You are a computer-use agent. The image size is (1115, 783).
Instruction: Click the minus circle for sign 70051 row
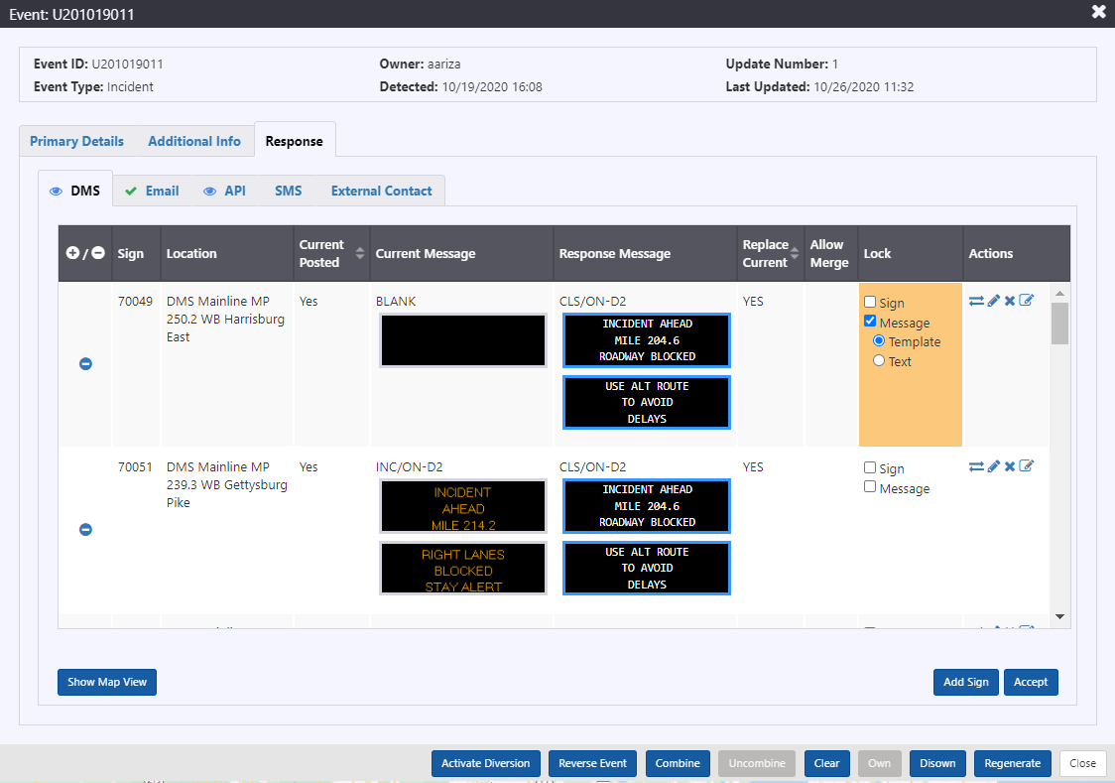pos(85,529)
